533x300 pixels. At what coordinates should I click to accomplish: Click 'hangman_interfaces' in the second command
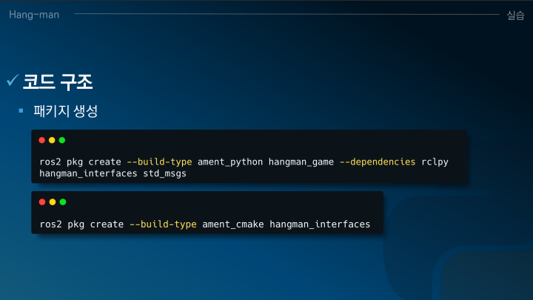[320, 224]
